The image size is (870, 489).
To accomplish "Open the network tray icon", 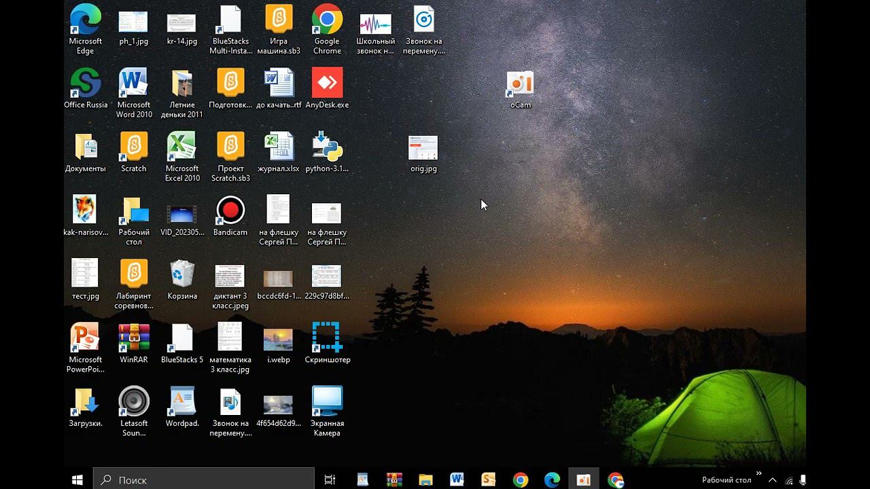I will pyautogui.click(x=789, y=479).
